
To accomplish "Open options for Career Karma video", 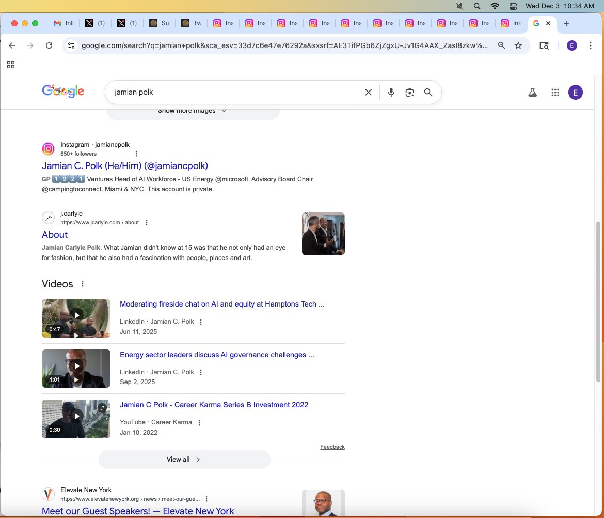I will [199, 423].
